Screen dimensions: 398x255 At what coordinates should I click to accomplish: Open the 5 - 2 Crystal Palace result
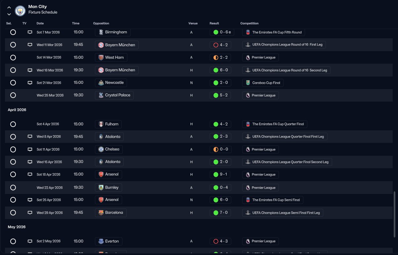click(220, 95)
